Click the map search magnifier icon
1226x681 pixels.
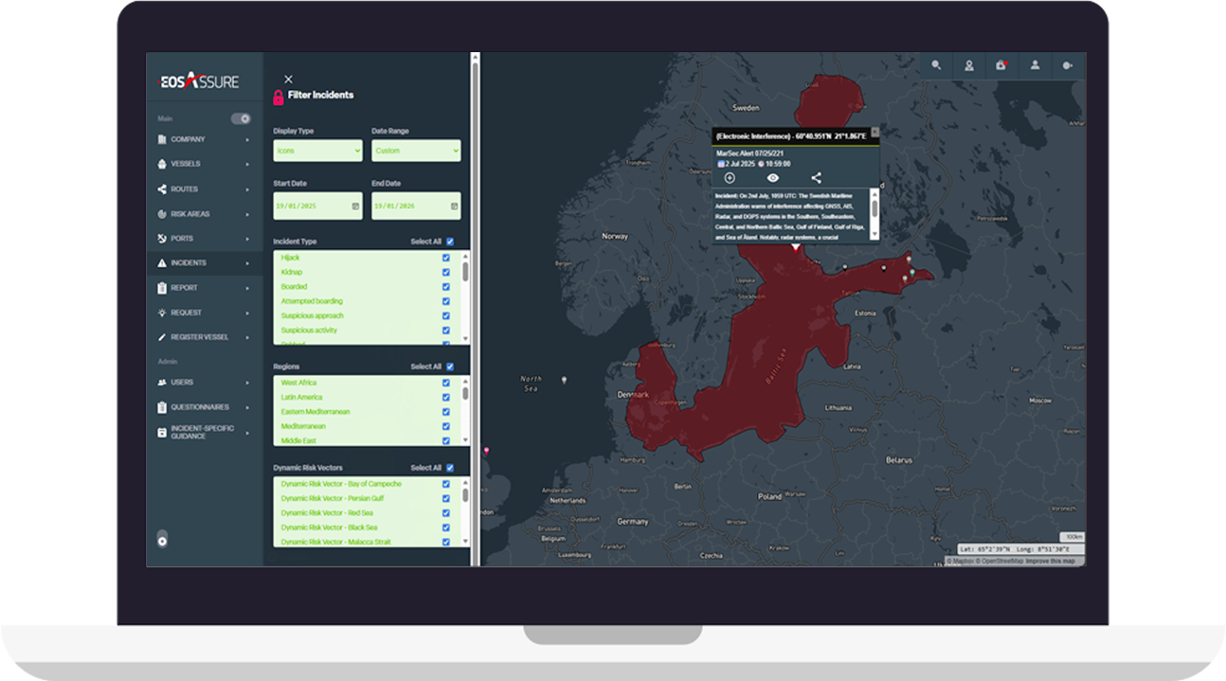point(936,65)
